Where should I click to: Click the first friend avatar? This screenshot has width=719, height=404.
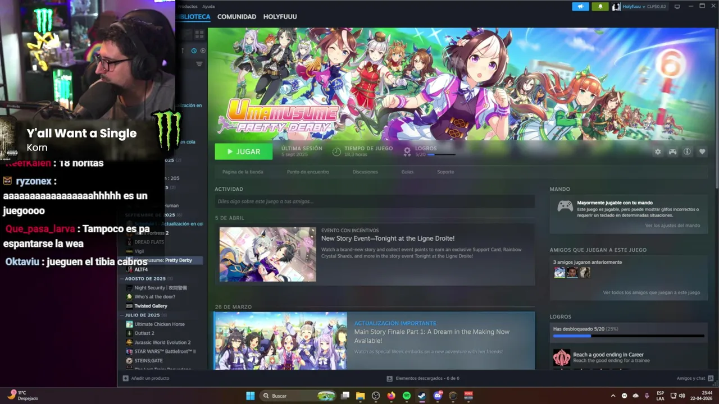[559, 273]
